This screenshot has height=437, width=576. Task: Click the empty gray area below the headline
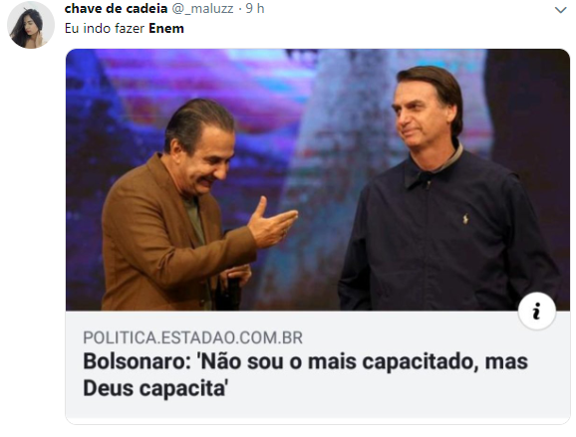click(x=318, y=410)
